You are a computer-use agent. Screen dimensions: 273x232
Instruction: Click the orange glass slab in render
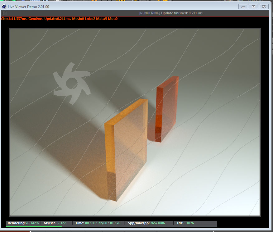pos(126,150)
